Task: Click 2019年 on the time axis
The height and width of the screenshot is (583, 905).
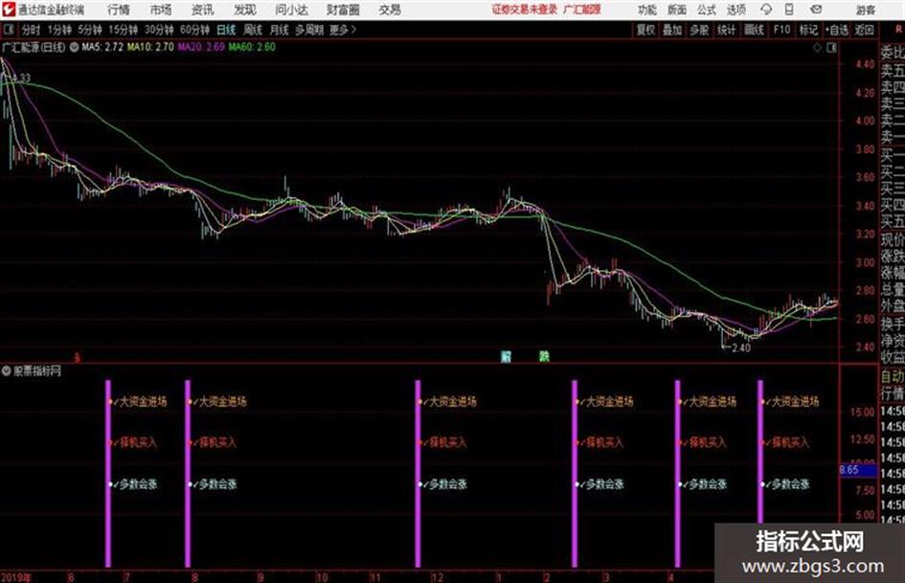Action: point(16,577)
